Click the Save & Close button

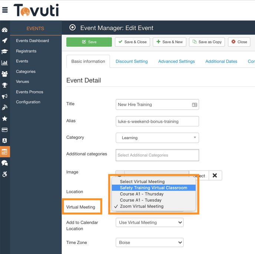coord(132,42)
